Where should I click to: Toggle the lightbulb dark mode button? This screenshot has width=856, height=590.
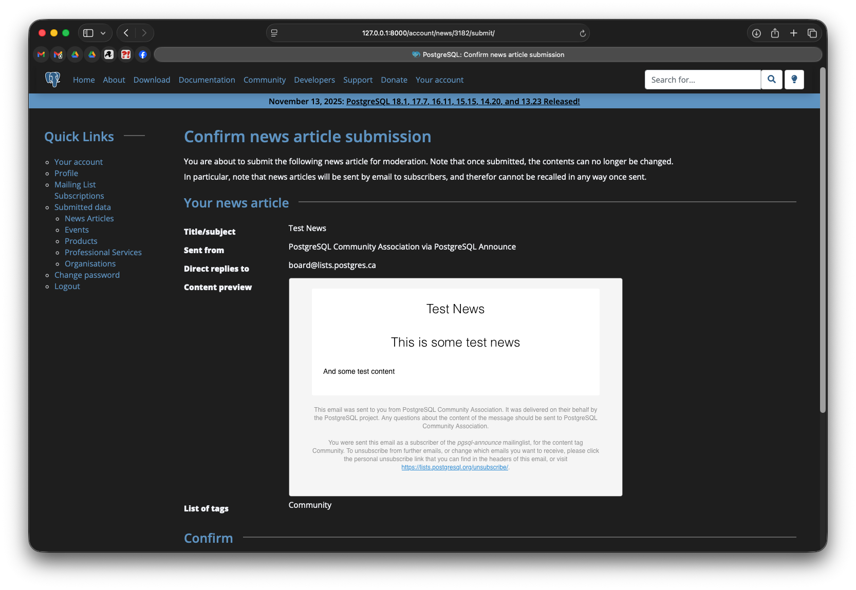(x=794, y=80)
